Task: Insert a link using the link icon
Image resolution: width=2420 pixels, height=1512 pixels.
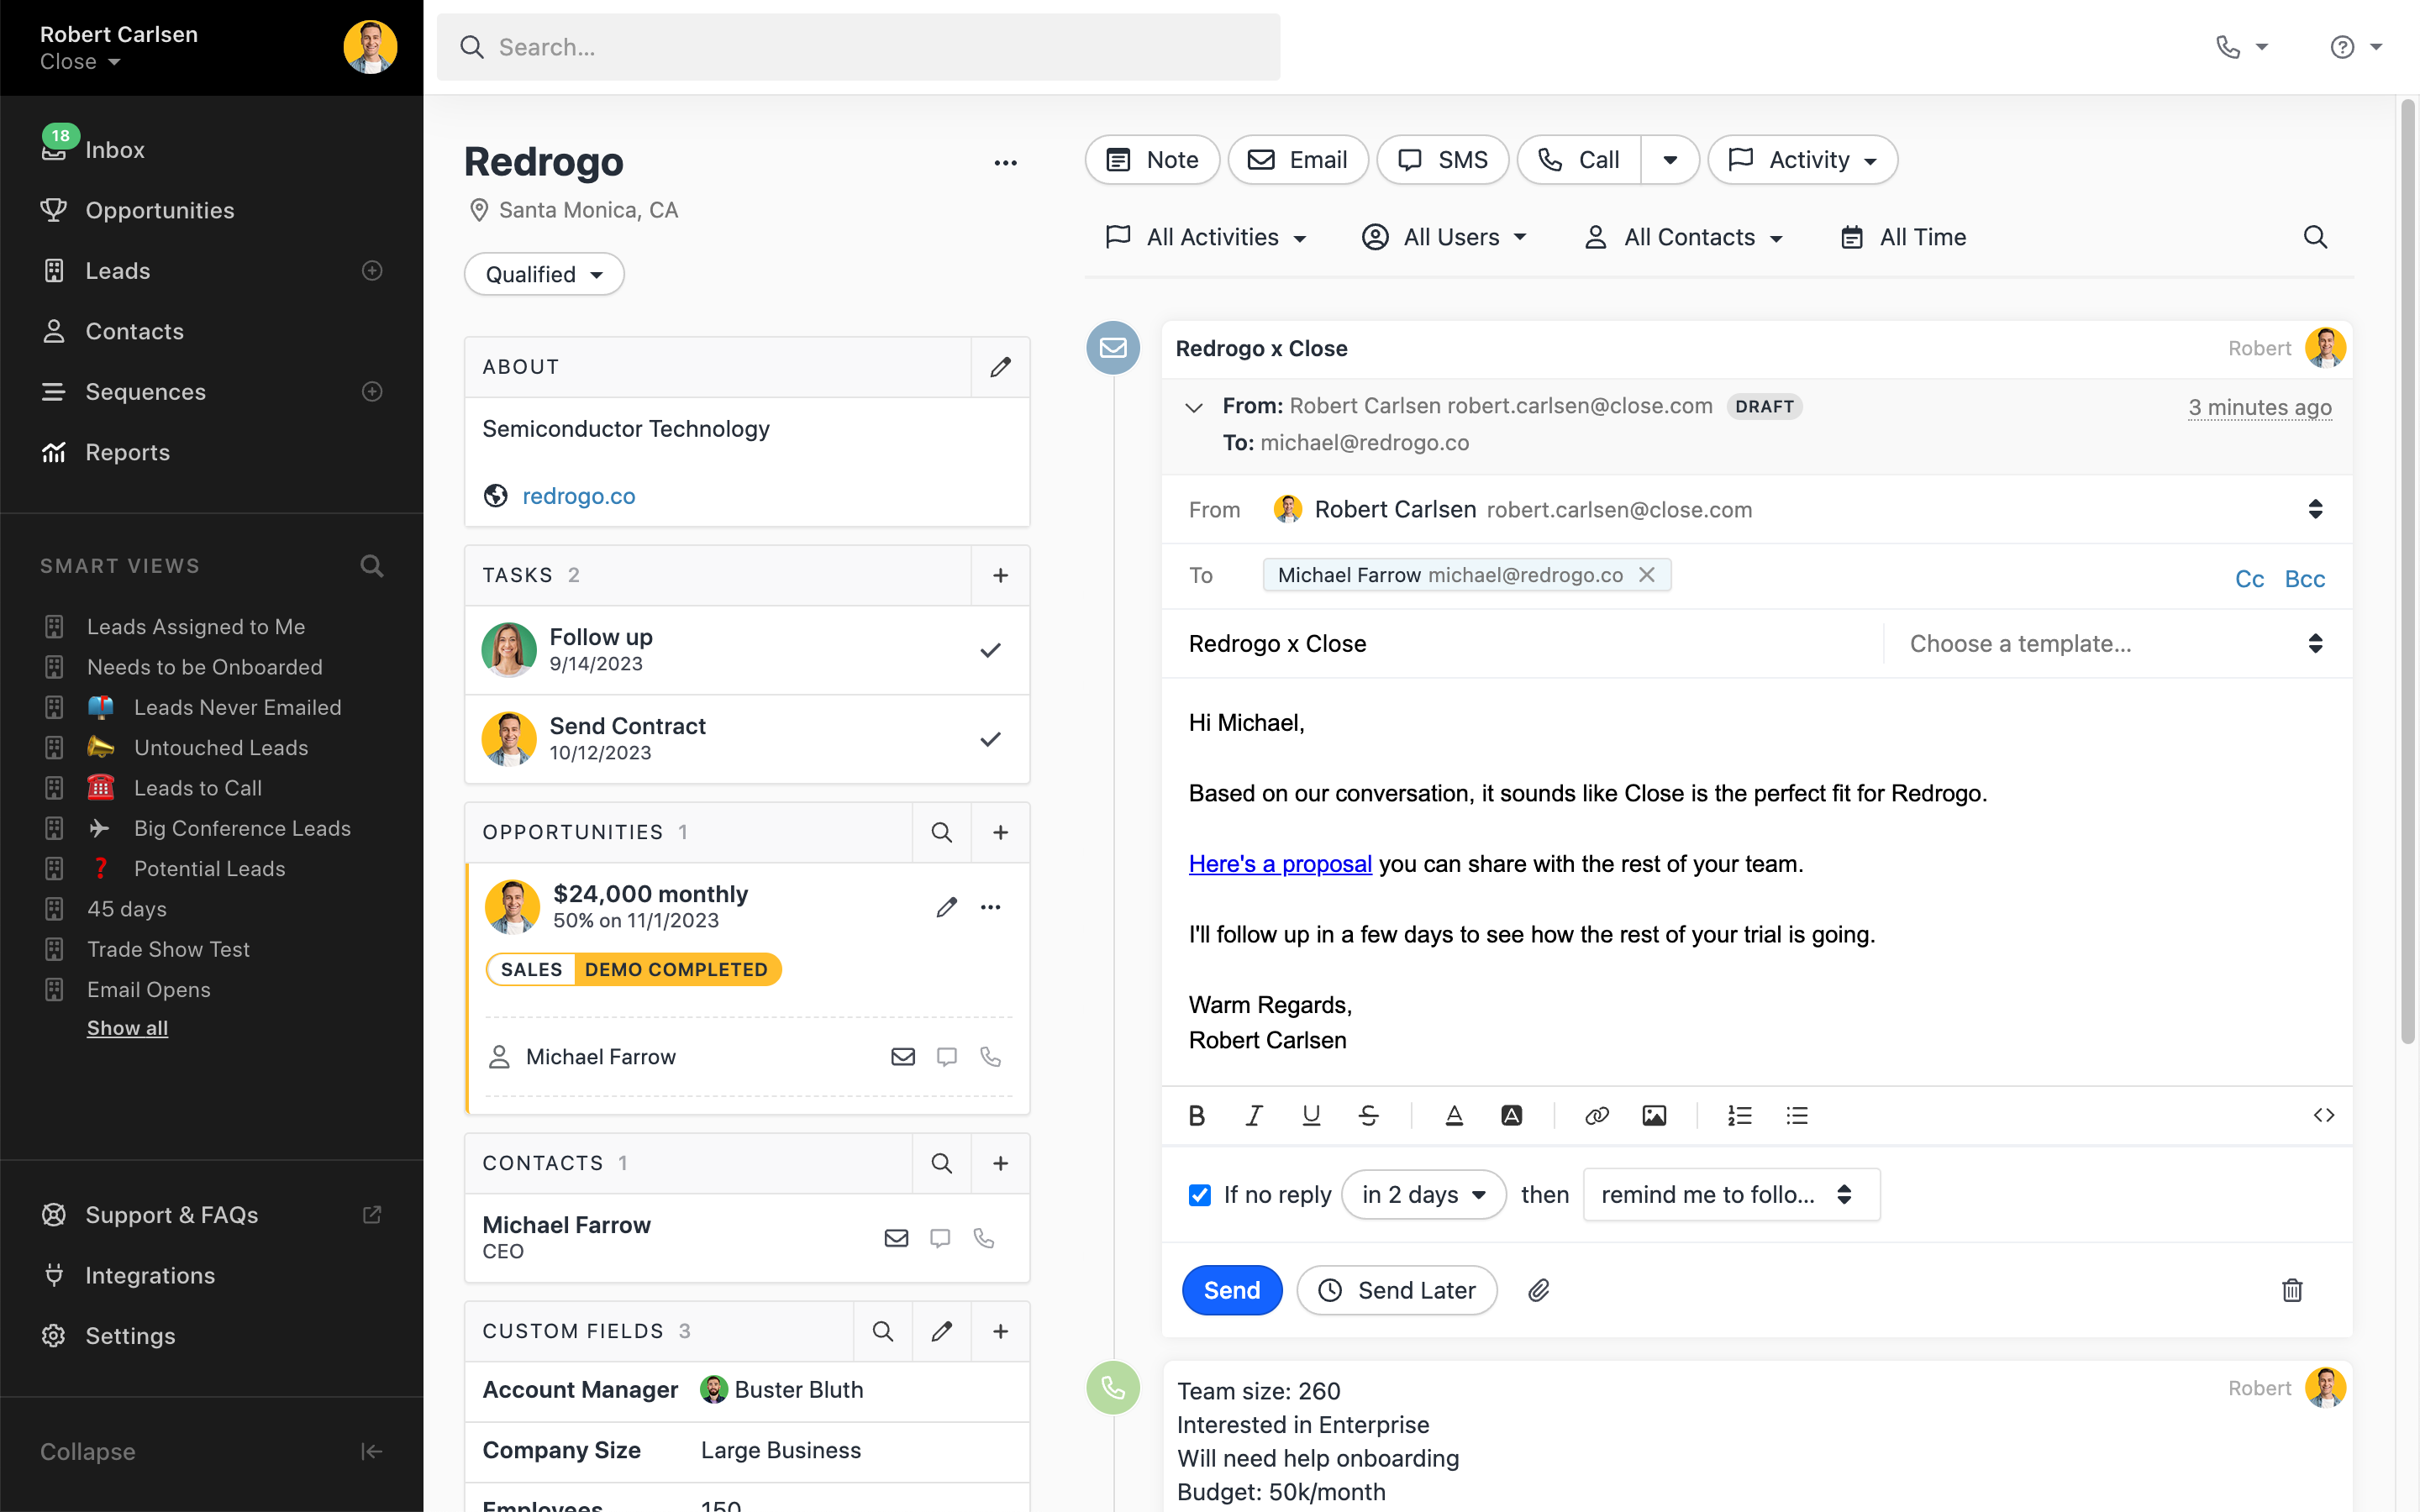Action: [1596, 1115]
